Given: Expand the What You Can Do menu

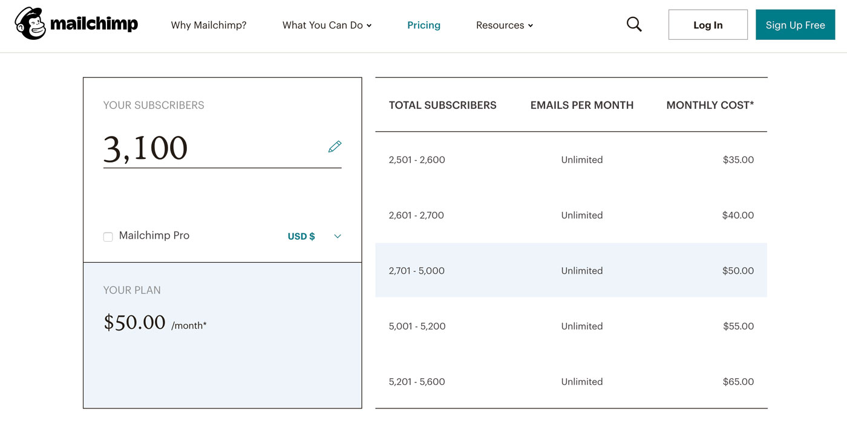Looking at the screenshot, I should click(x=327, y=25).
